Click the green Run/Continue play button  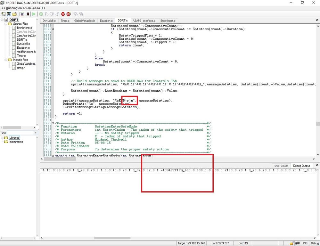[x=34, y=14]
